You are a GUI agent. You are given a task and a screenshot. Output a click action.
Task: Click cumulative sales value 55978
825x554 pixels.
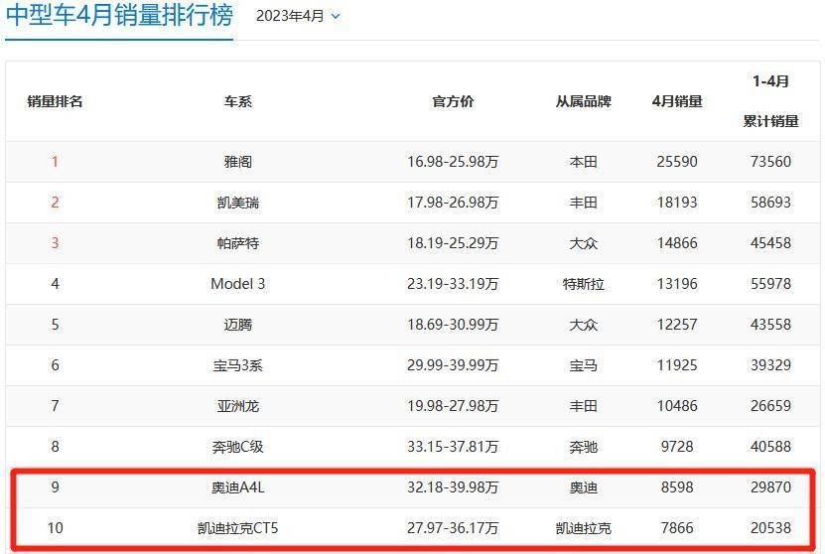pyautogui.click(x=770, y=284)
